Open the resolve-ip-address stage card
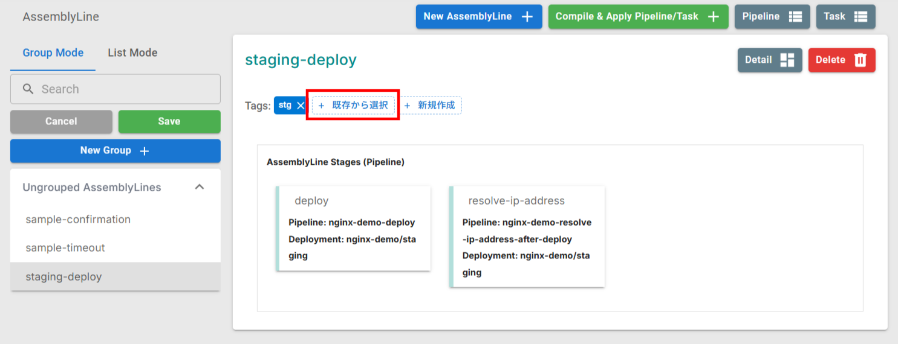The width and height of the screenshot is (898, 344). point(527,236)
